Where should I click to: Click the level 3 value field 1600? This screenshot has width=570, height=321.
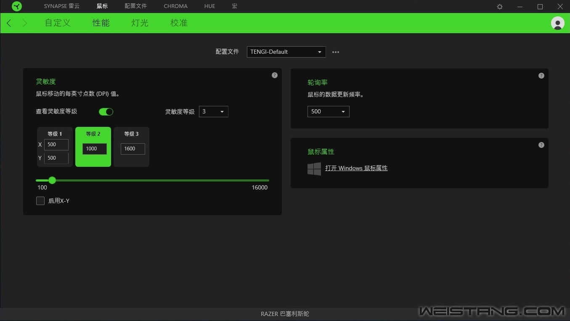(x=133, y=149)
